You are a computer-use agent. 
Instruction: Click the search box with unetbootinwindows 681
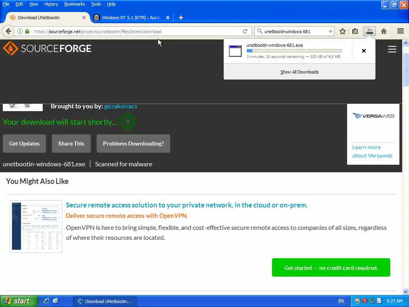(295, 31)
